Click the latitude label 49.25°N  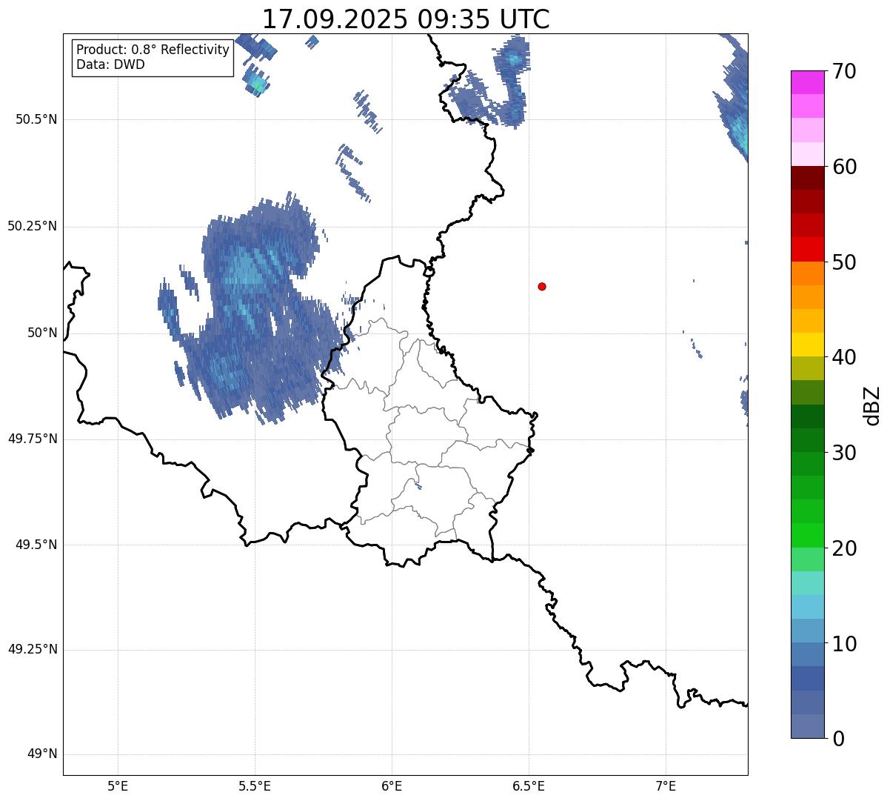click(x=33, y=650)
